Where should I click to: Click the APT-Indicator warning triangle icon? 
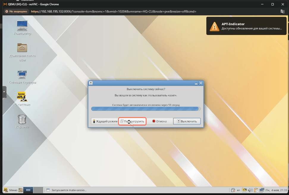[x=214, y=26]
